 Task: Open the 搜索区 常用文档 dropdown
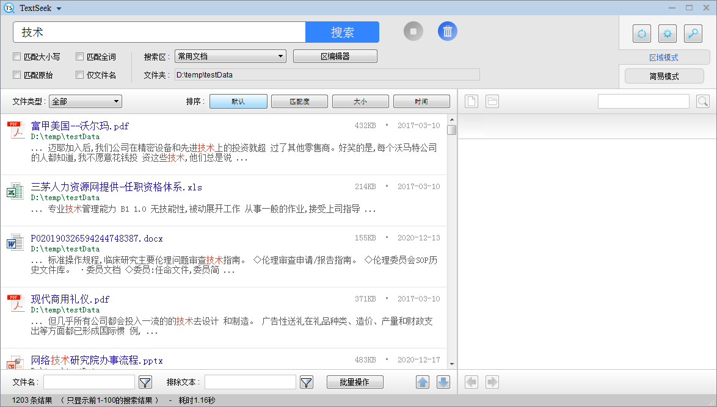coord(230,56)
